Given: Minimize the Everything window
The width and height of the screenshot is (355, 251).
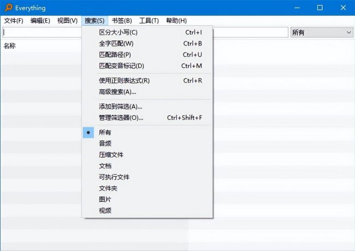Looking at the screenshot, I should (297, 8).
